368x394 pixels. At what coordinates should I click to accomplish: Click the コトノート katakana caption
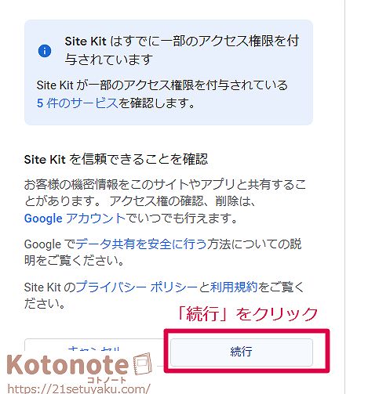pos(107,379)
